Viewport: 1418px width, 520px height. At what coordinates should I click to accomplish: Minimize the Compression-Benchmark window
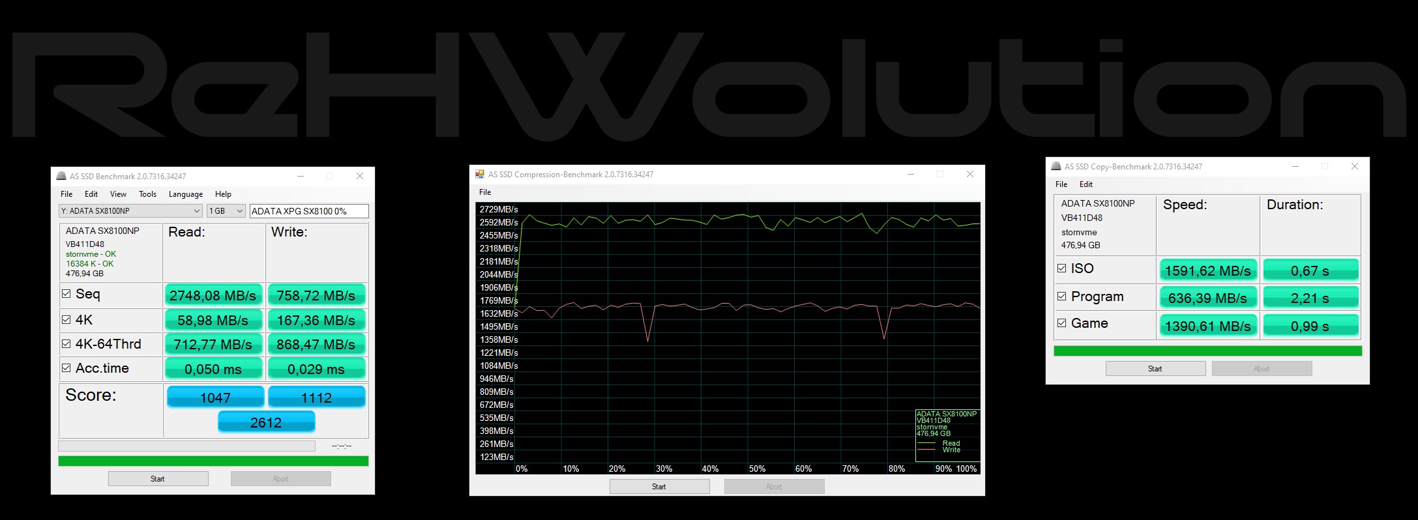(x=911, y=174)
